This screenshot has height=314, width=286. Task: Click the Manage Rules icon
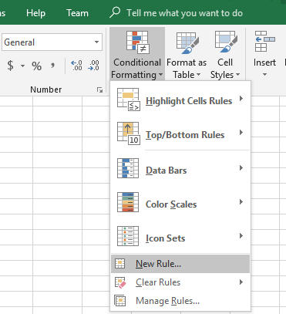120,300
